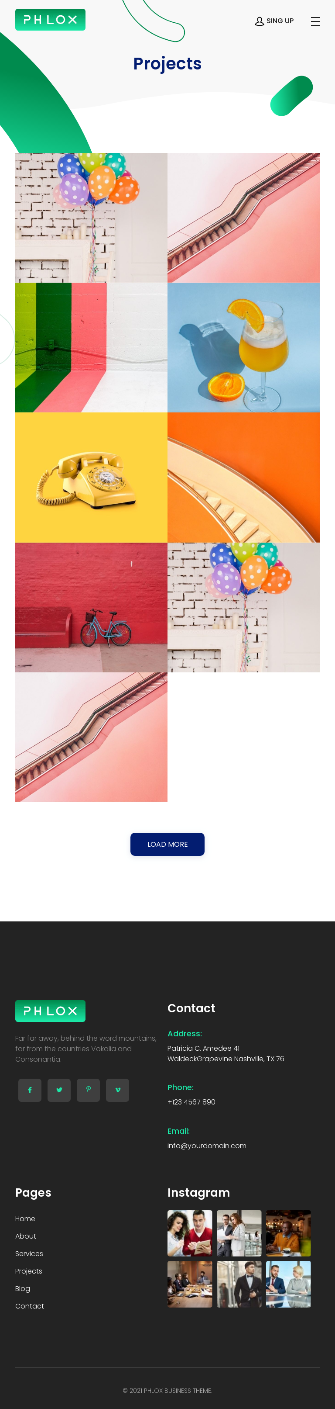Click the LOAD MORE button
Viewport: 335px width, 1409px height.
(x=167, y=843)
